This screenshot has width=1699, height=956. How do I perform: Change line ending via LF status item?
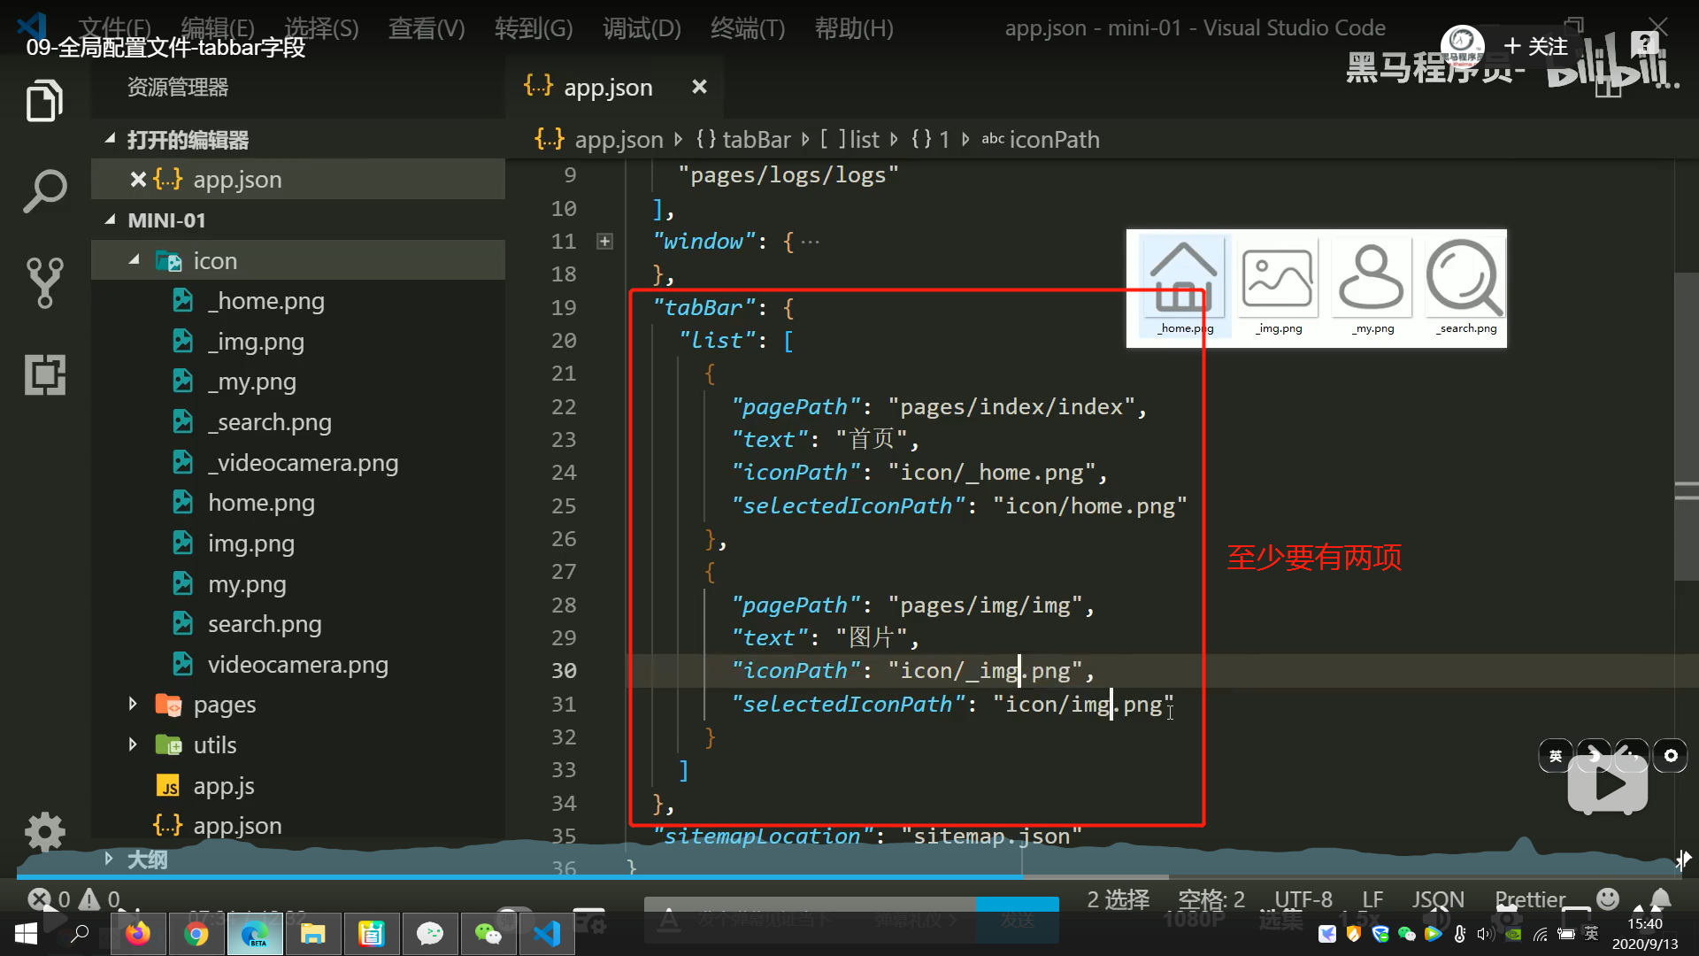pos(1372,899)
